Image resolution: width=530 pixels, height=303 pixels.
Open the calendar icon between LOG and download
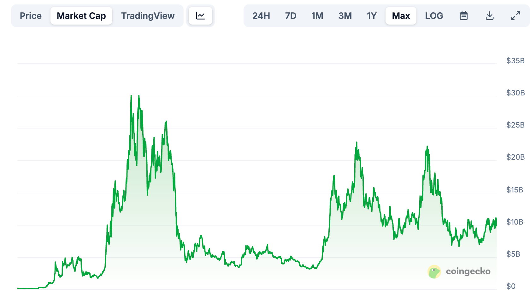pos(463,15)
